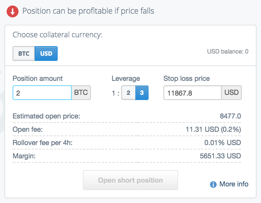Image resolution: width=261 pixels, height=203 pixels.
Task: Click the USD unit label beside stop loss
Action: pos(231,93)
